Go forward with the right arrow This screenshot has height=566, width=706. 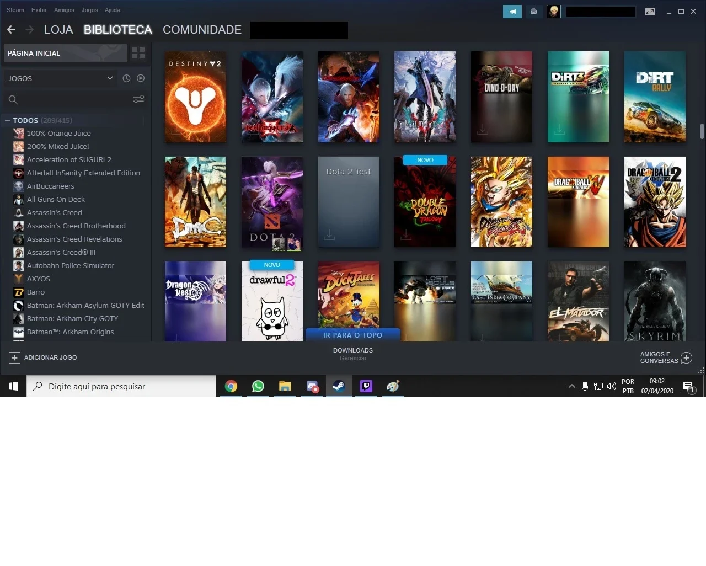click(30, 29)
